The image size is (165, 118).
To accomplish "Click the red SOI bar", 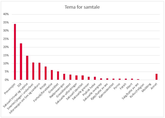I will [x=21, y=62].
